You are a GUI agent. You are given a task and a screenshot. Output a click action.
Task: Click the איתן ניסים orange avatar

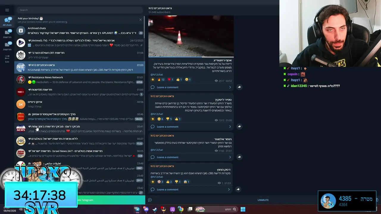[x=21, y=104]
